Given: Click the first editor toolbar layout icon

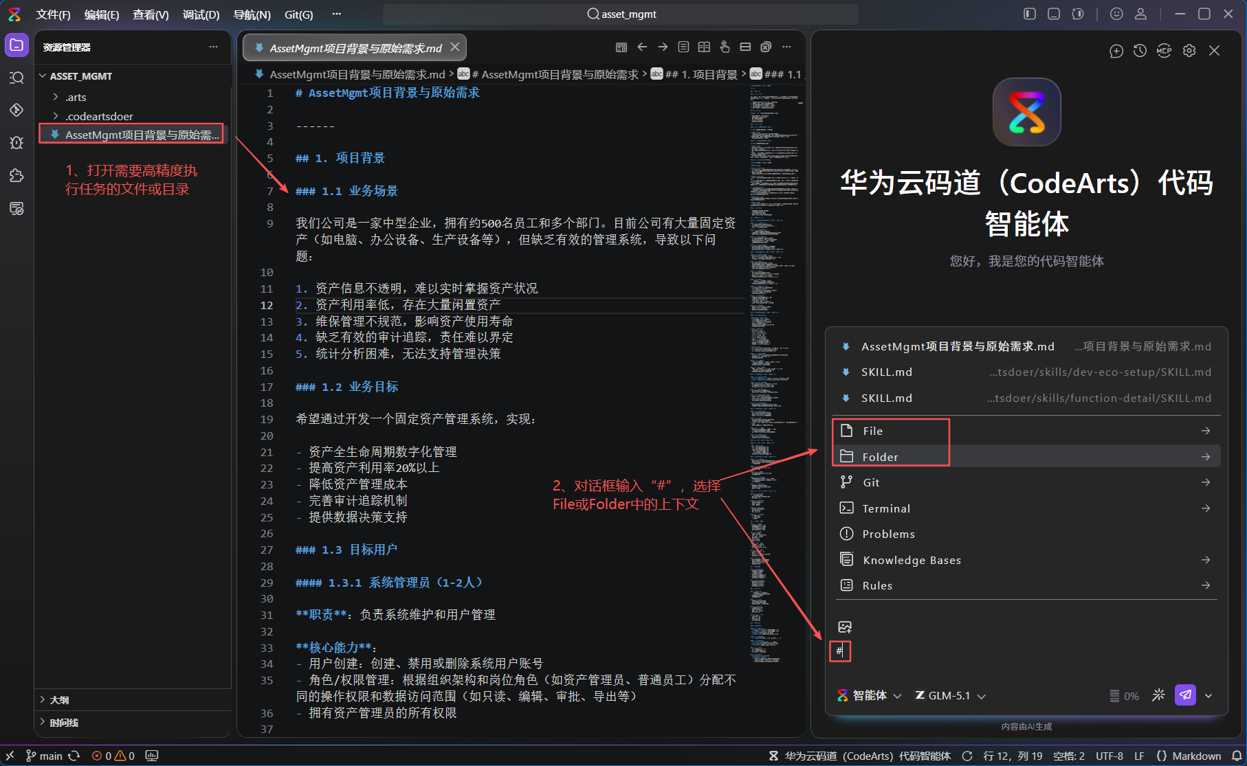Looking at the screenshot, I should (621, 47).
